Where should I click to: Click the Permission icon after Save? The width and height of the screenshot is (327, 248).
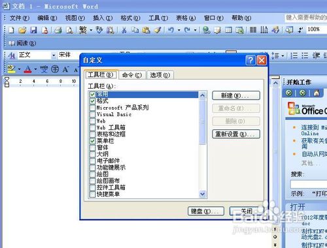pyautogui.click(x=44, y=30)
